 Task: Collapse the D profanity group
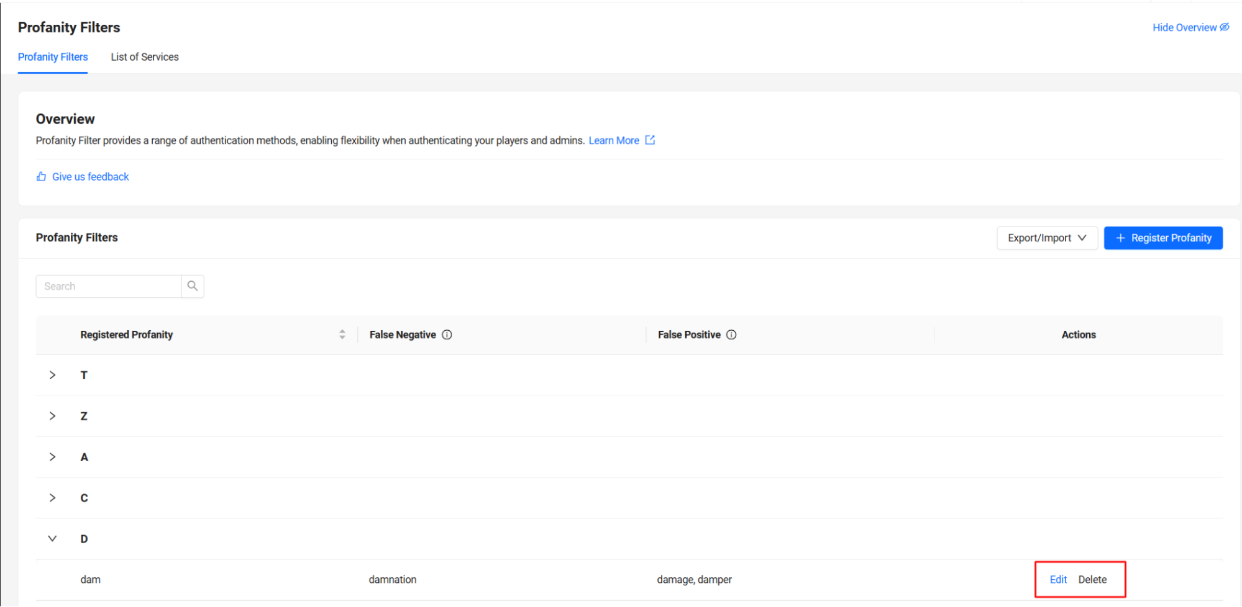tap(53, 539)
